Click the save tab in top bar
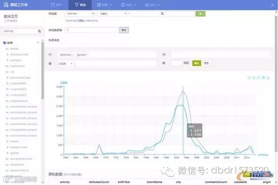Viewport: 278px width, 185px height. 56,5
